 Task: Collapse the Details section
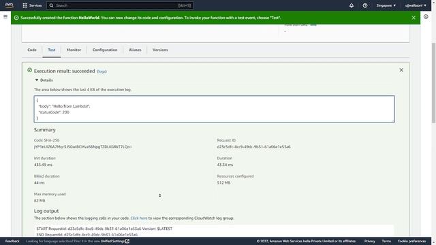[x=44, y=80]
